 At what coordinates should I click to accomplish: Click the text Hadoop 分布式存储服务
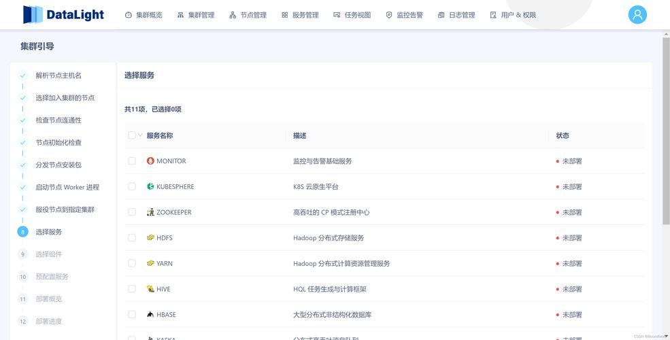click(329, 238)
